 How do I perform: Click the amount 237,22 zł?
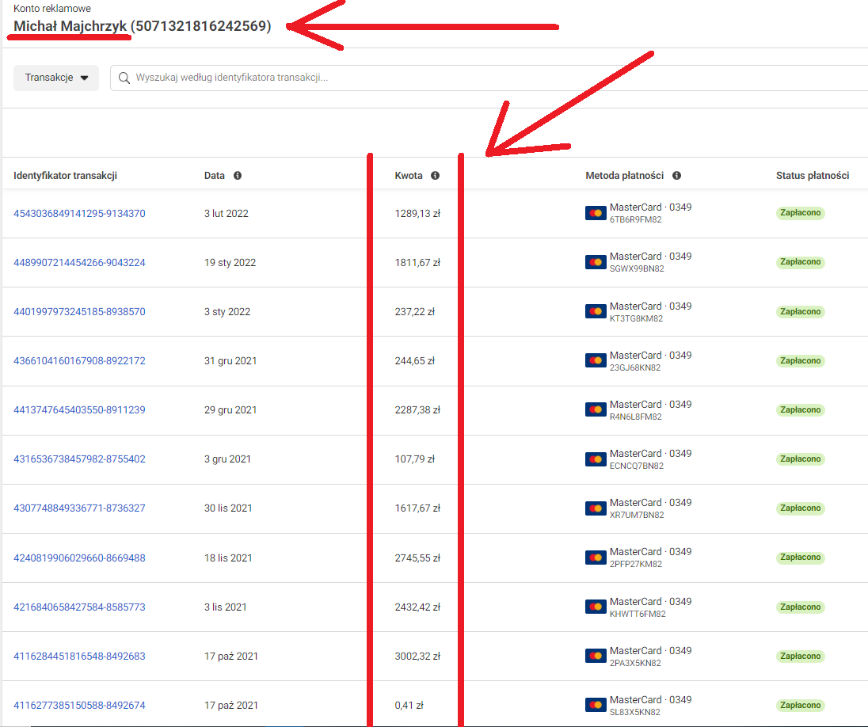pyautogui.click(x=415, y=312)
